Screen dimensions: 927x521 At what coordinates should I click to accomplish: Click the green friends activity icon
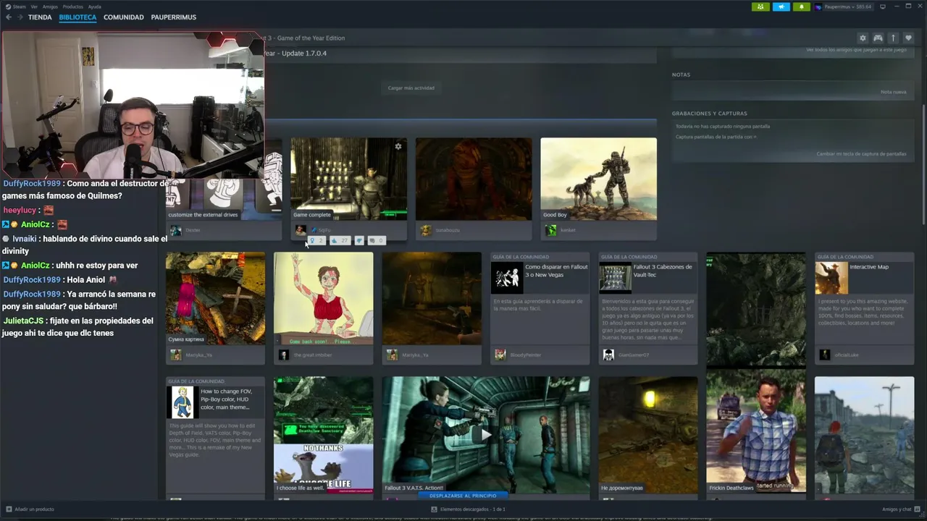760,7
